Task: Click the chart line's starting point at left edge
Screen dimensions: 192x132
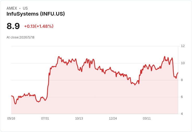Action: click(11, 96)
